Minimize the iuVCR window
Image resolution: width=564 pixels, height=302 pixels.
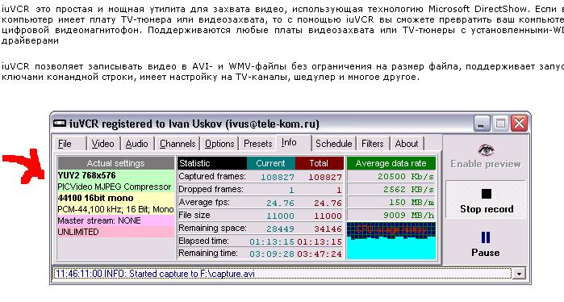point(481,124)
